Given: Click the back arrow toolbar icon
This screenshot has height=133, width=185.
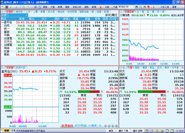Looking at the screenshot, I should [x=10, y=6].
